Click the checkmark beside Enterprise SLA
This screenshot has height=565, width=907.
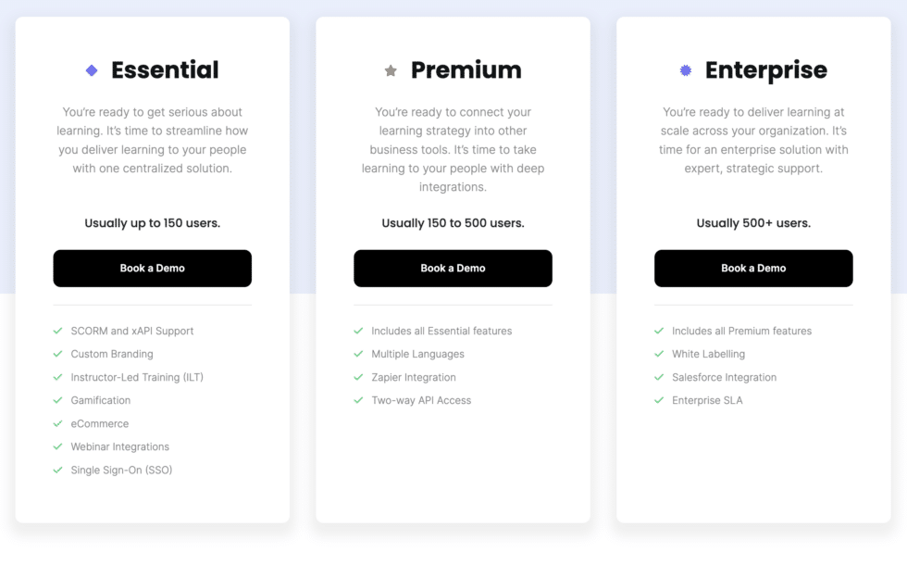click(659, 400)
